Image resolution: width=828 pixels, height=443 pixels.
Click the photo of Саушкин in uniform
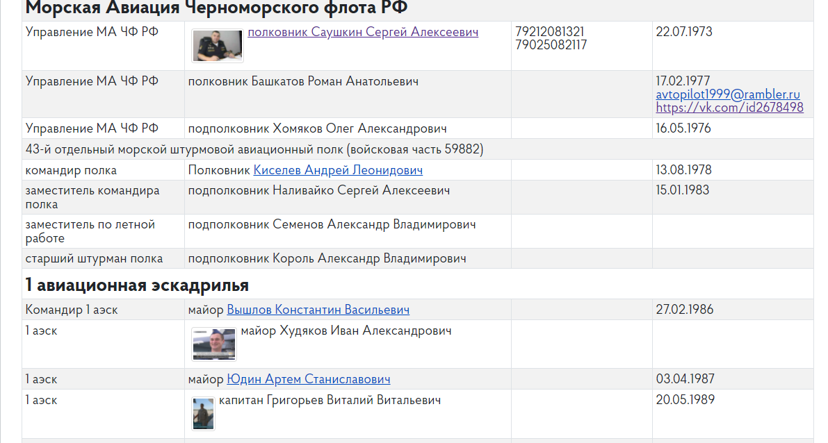coord(217,45)
